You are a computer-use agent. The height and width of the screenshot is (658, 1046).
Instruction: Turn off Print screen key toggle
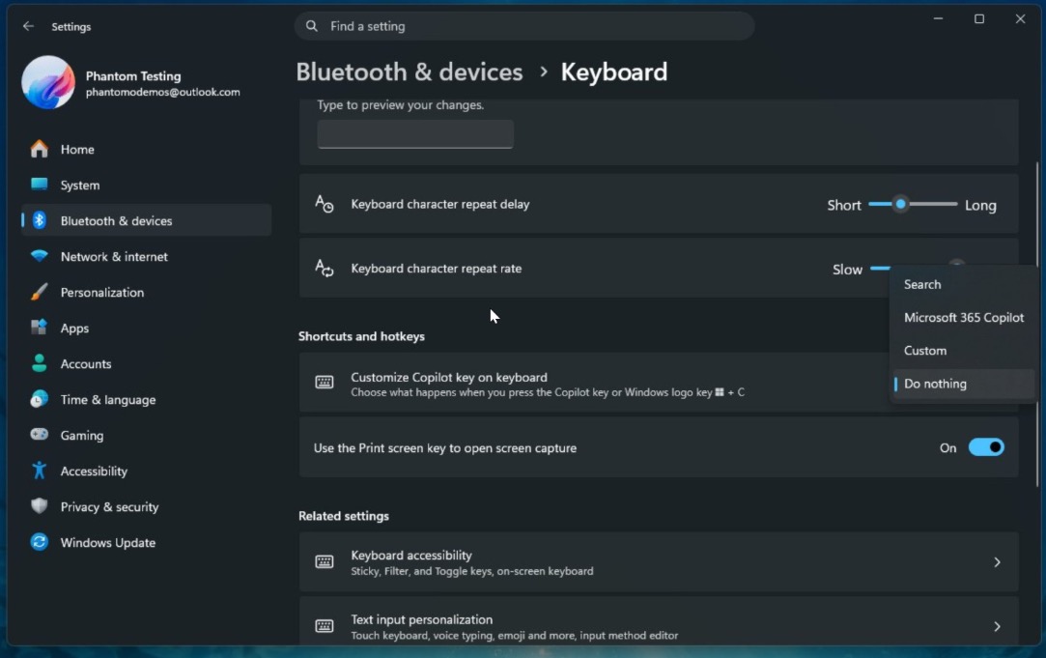[986, 447]
